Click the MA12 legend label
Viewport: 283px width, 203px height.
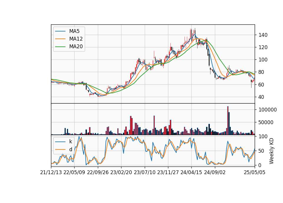76,39
